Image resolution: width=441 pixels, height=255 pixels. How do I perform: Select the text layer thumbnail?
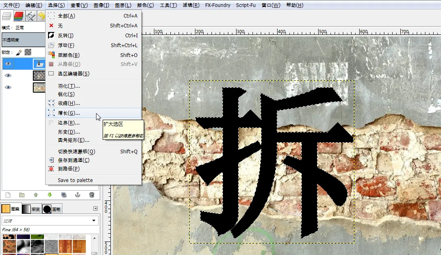(x=39, y=64)
